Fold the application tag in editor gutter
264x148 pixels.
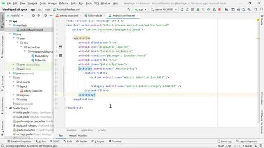(x=65, y=38)
